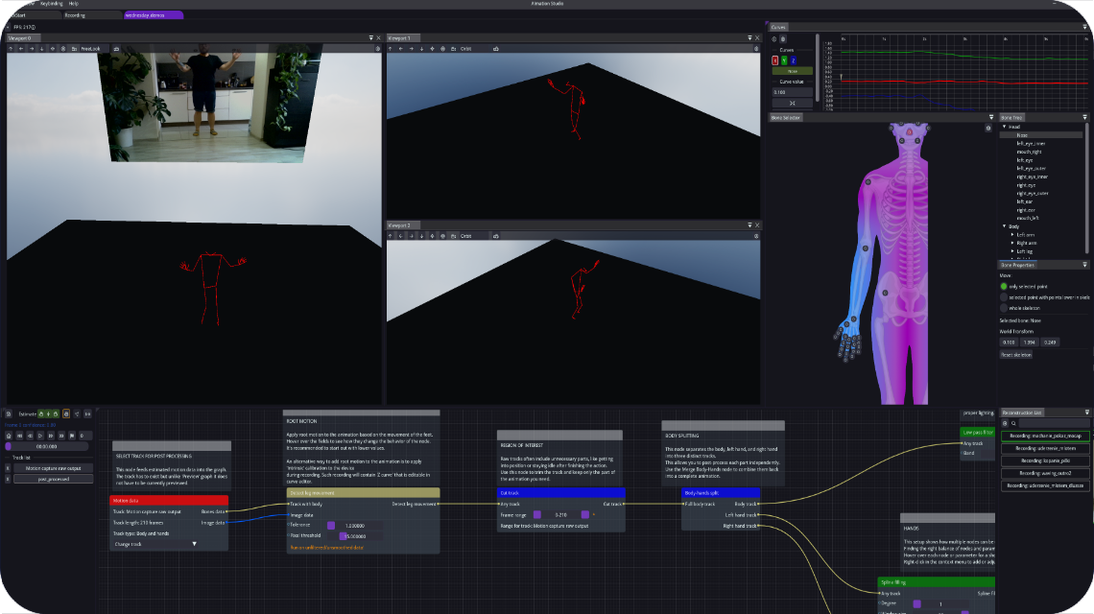Select the Viewport 1 panel tab
The image size is (1094, 614).
[403, 38]
